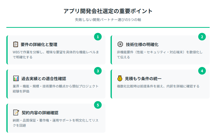Open the 過去実績との適合性確認 card title
Image resolution: width=215 pixels, height=138 pixels.
[44, 79]
